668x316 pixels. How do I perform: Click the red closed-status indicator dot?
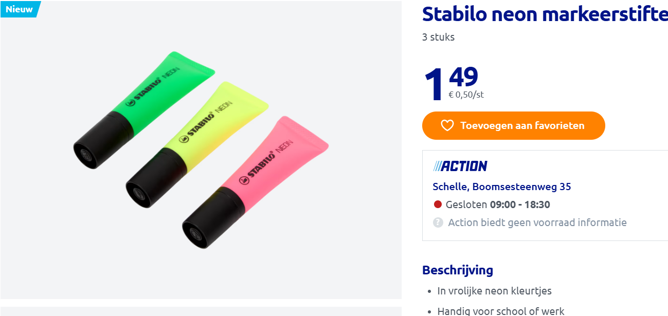[x=438, y=204]
